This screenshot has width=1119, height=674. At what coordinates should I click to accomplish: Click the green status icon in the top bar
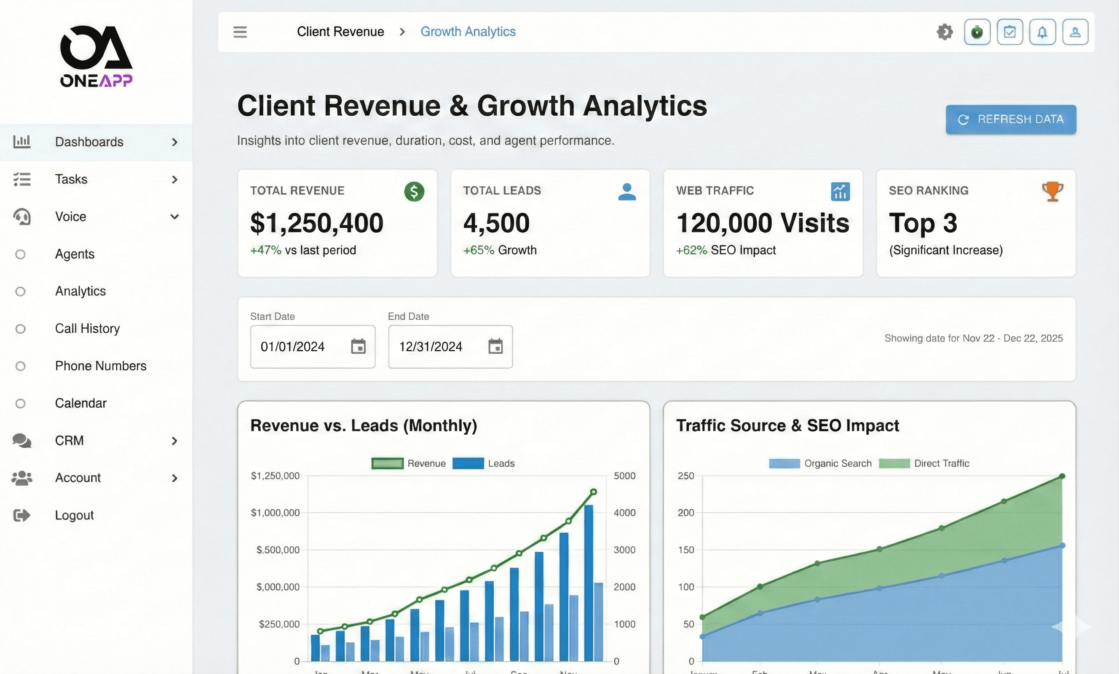coord(977,32)
